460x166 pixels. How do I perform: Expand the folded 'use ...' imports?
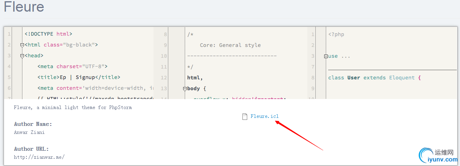coord(326,56)
